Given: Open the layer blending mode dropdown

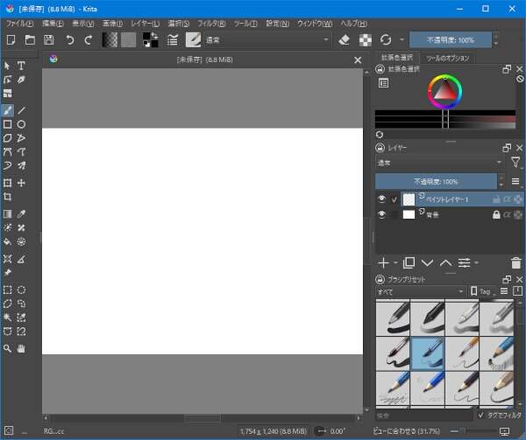Looking at the screenshot, I should tap(440, 163).
